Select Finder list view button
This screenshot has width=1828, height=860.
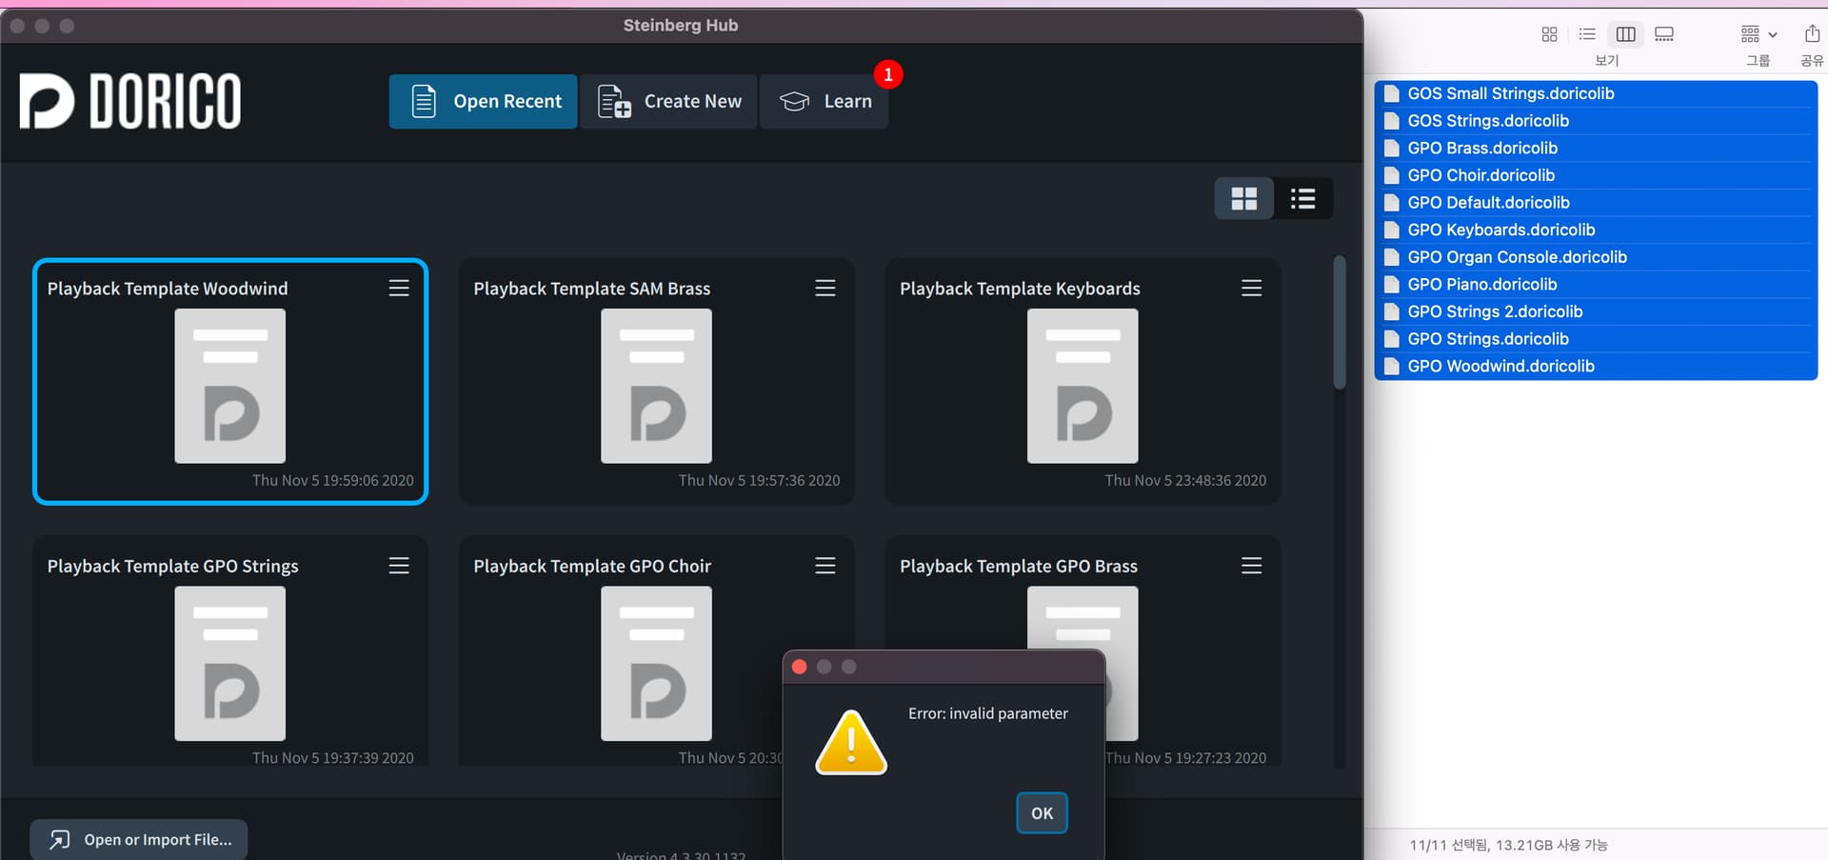click(x=1587, y=34)
